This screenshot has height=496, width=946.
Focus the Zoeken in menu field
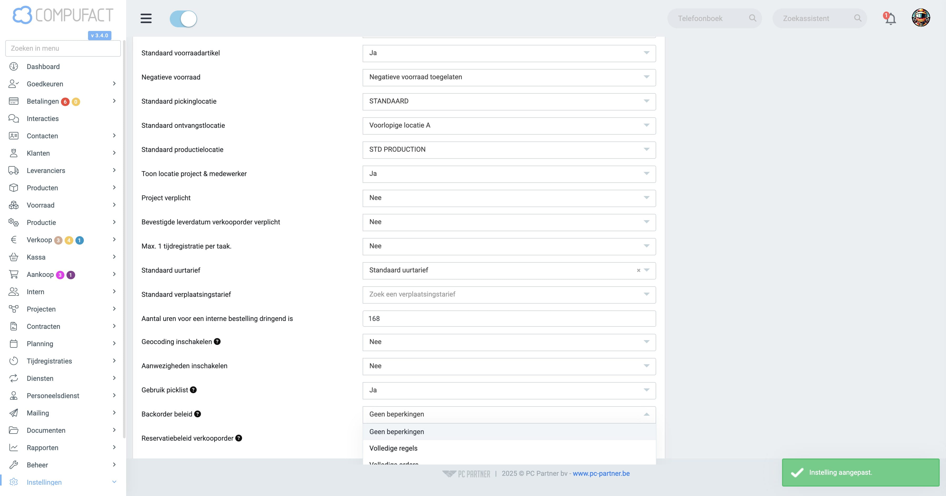click(x=63, y=49)
